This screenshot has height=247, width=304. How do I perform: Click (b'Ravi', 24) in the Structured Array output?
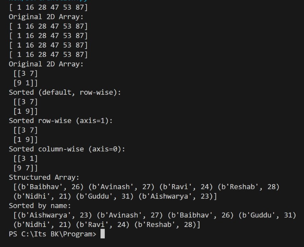[x=186, y=187]
